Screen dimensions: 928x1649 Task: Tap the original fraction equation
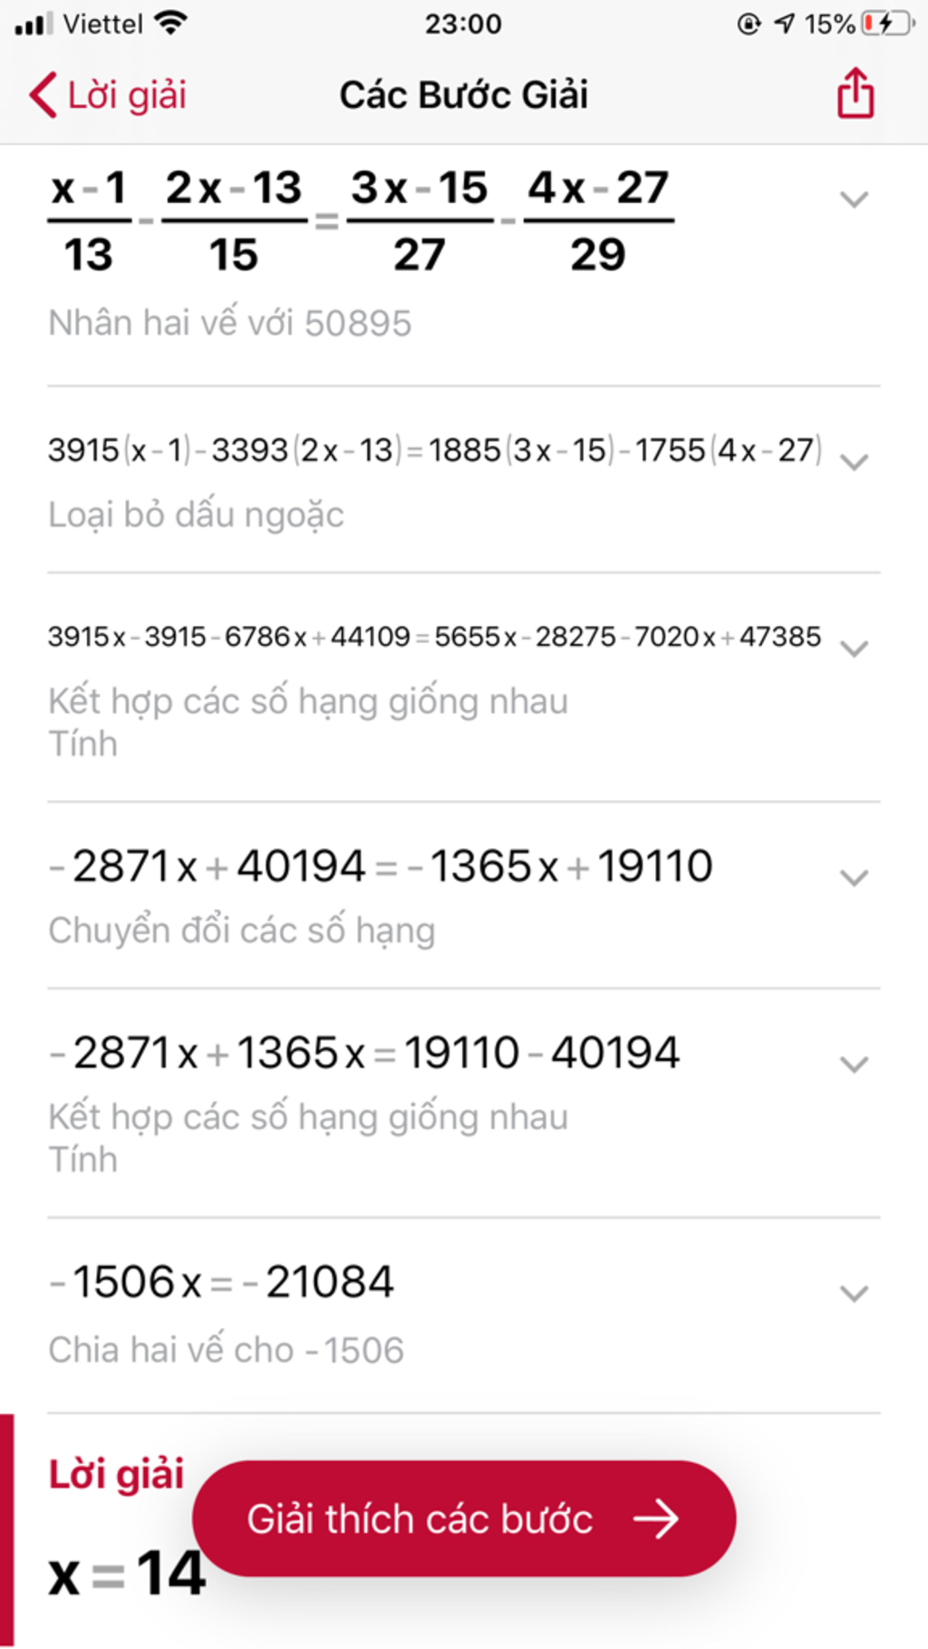tap(361, 221)
